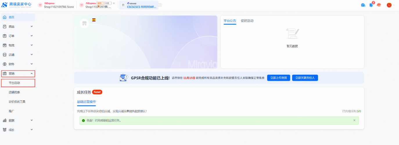Click the green success checkmark icon
Screen dimensions: 399x145
tap(83, 120)
